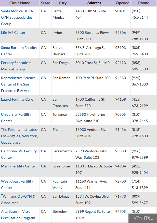
Task: Sort by the City column header
Action: click(x=63, y=3)
